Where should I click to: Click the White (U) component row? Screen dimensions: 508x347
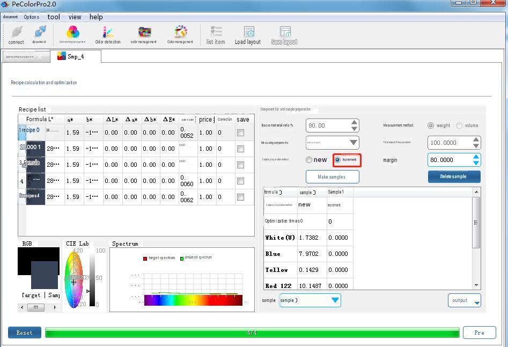(308, 238)
